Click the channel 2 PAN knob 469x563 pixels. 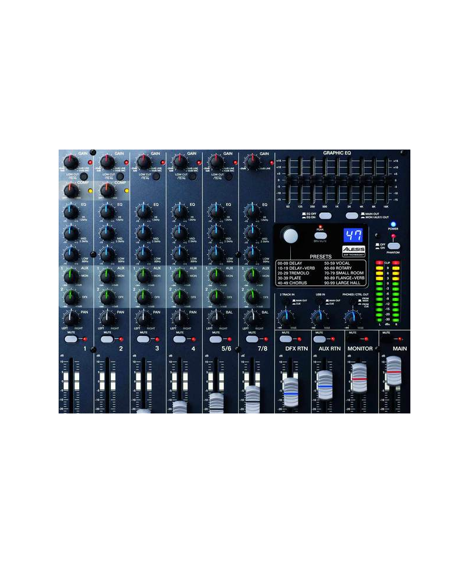tap(107, 318)
